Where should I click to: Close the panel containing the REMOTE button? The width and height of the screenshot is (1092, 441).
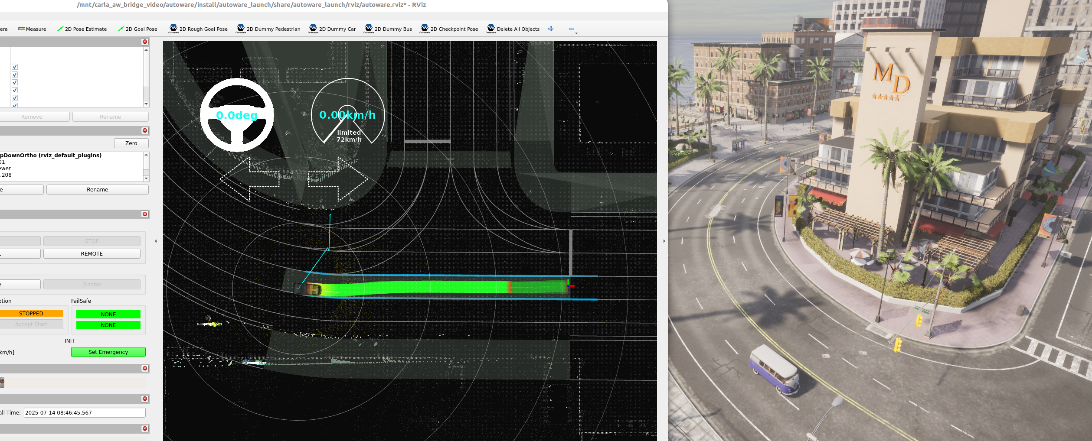145,214
